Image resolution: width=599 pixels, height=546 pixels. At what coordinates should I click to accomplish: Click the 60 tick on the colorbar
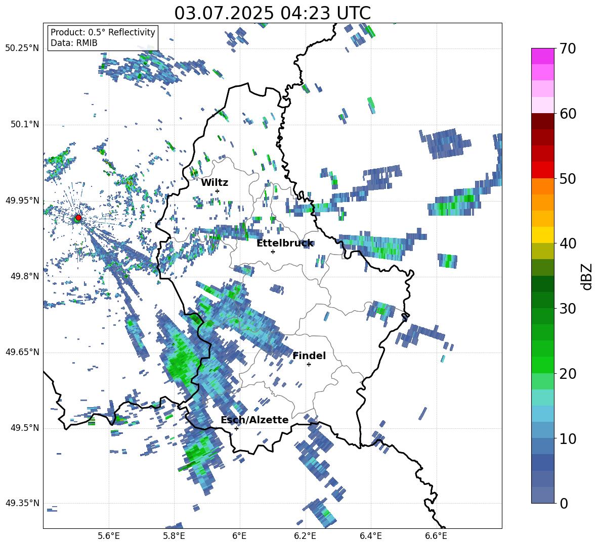[568, 114]
